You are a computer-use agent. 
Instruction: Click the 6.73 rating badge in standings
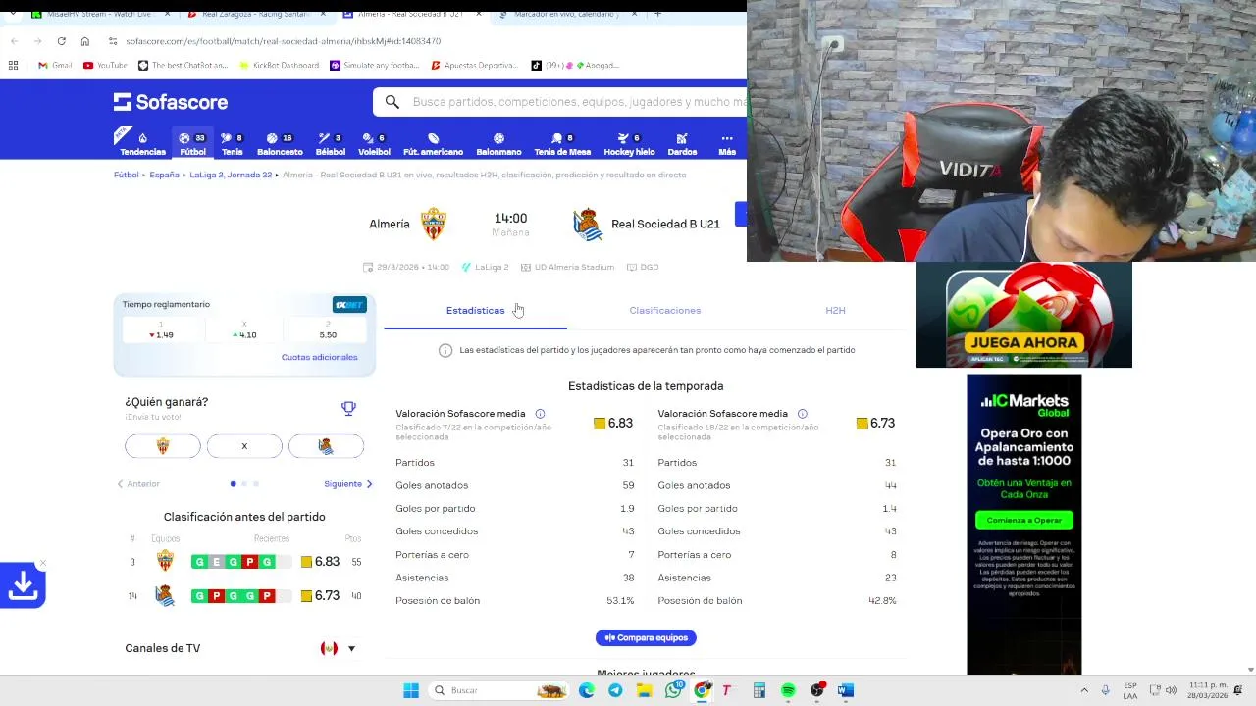click(321, 595)
